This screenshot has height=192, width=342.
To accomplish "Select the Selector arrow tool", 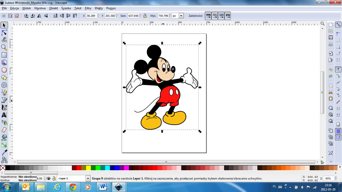I will [4, 25].
